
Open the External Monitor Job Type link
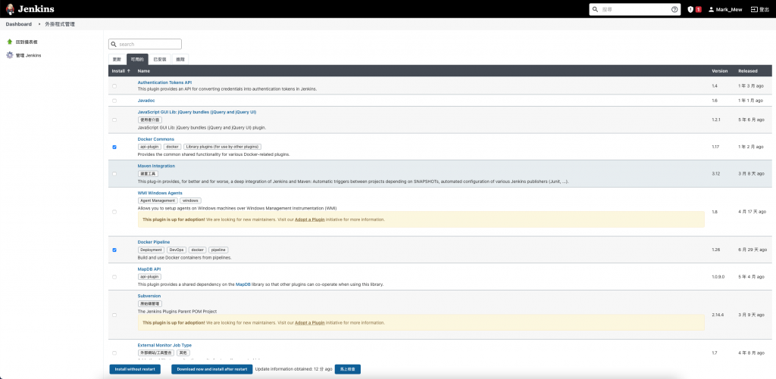click(x=164, y=346)
